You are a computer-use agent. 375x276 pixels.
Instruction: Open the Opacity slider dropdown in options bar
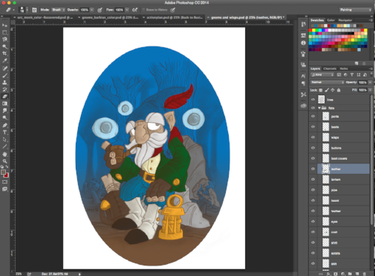point(91,10)
